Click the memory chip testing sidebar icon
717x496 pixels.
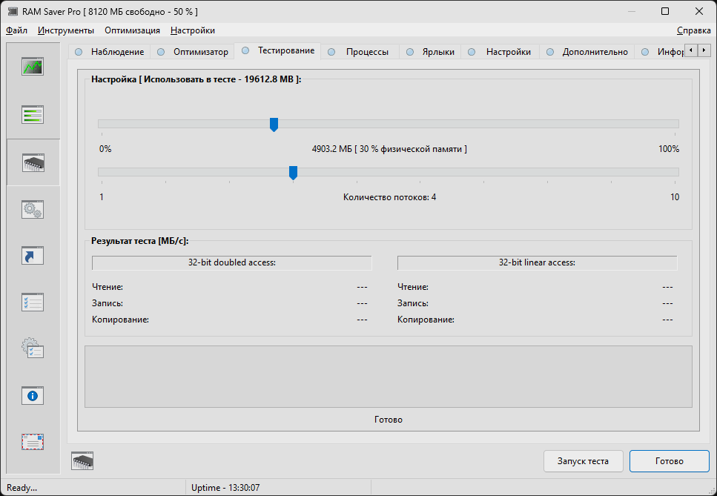point(33,163)
